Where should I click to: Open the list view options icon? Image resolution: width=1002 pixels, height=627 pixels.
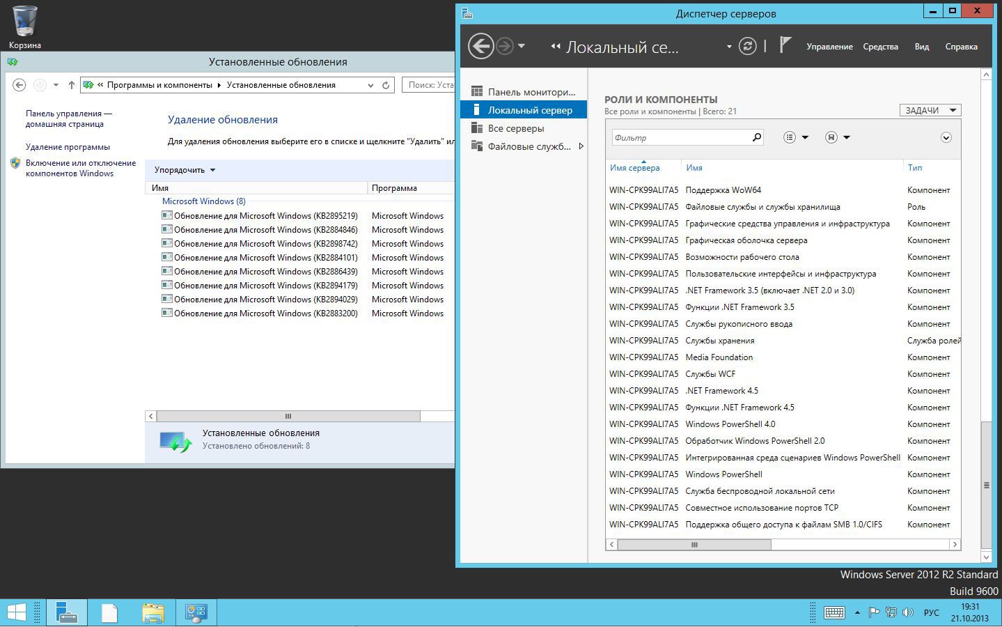[790, 137]
